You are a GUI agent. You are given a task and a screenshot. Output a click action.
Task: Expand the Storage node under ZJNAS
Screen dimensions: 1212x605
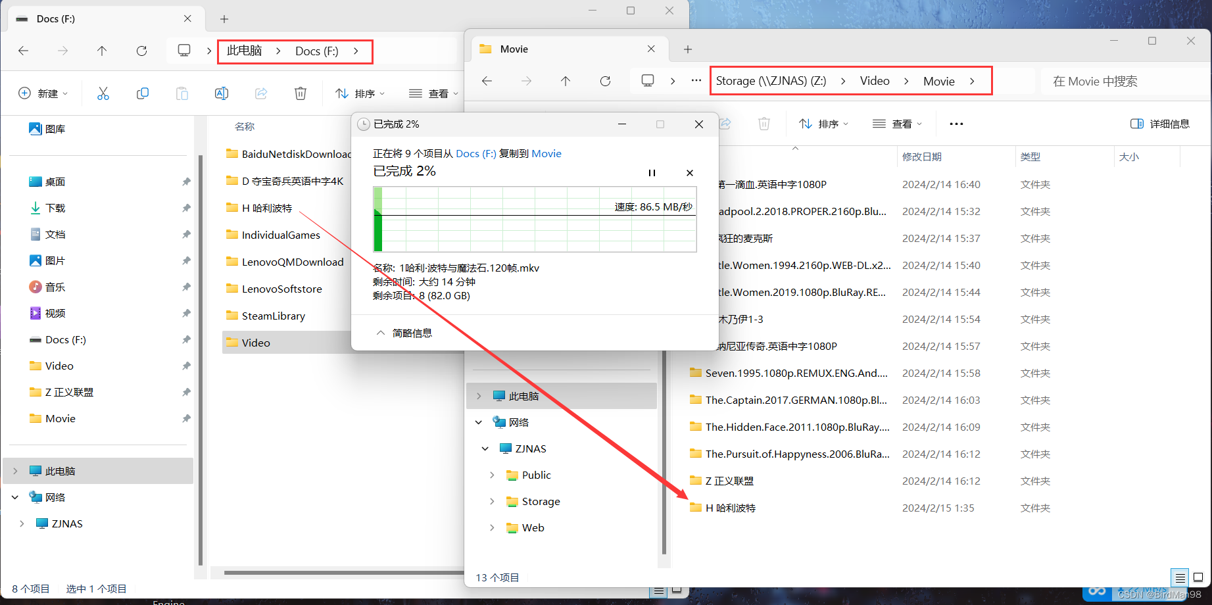coord(492,501)
